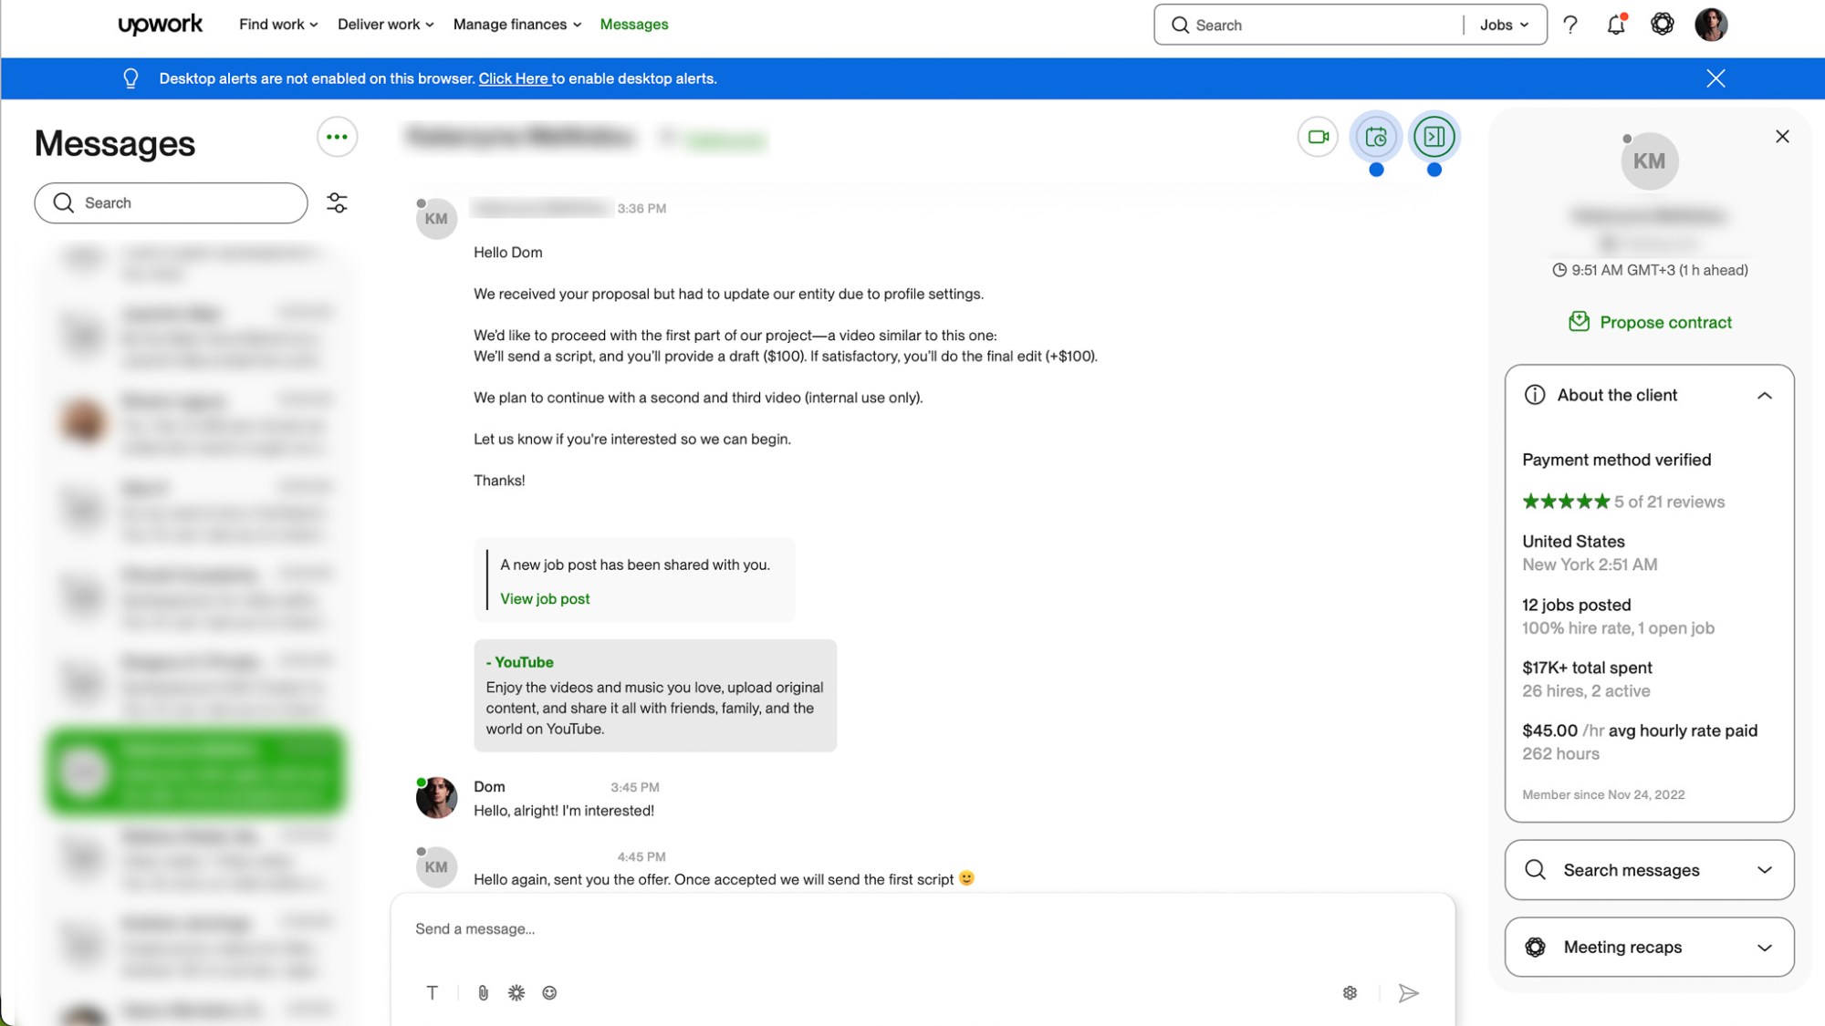Viewport: 1825px width, 1026px height.
Task: Open the Manage finances menu
Action: click(516, 25)
